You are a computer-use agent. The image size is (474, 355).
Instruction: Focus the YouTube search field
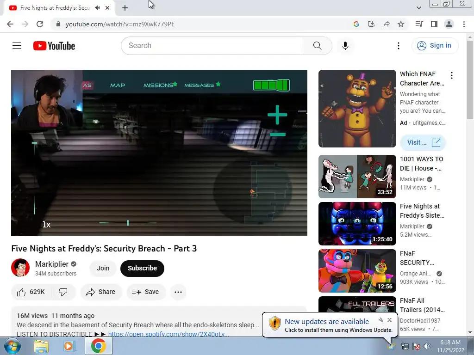pyautogui.click(x=212, y=46)
